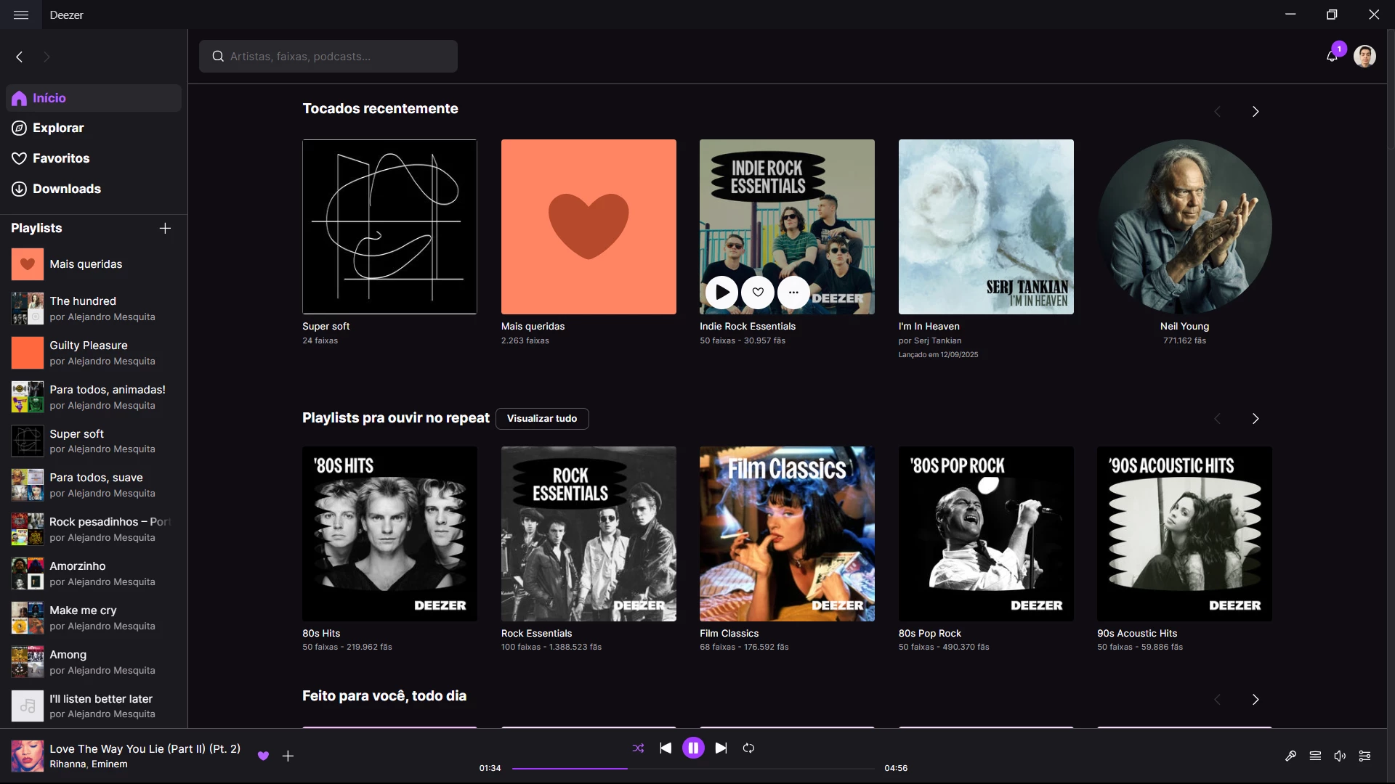The image size is (1395, 784).
Task: Toggle repeat mode
Action: pyautogui.click(x=748, y=748)
